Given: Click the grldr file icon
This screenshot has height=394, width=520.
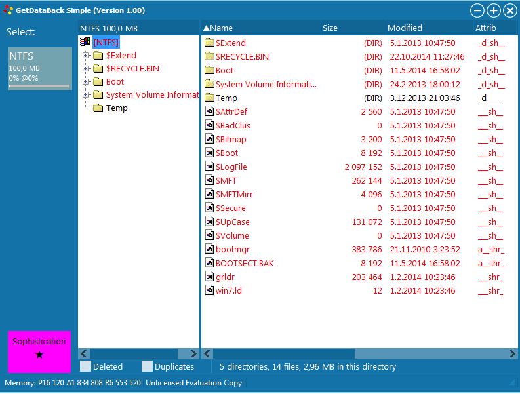Looking at the screenshot, I should 209,277.
